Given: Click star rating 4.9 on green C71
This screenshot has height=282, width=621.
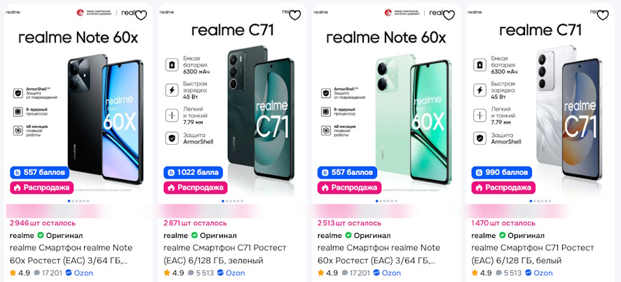Looking at the screenshot, I should tap(173, 273).
